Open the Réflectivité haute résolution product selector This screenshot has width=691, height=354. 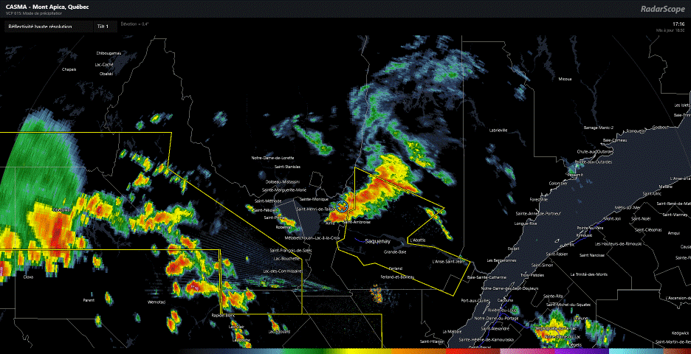click(x=41, y=27)
